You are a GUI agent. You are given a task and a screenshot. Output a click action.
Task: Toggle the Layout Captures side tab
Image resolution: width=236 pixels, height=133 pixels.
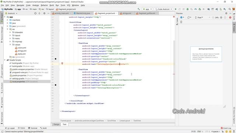pos(2,71)
